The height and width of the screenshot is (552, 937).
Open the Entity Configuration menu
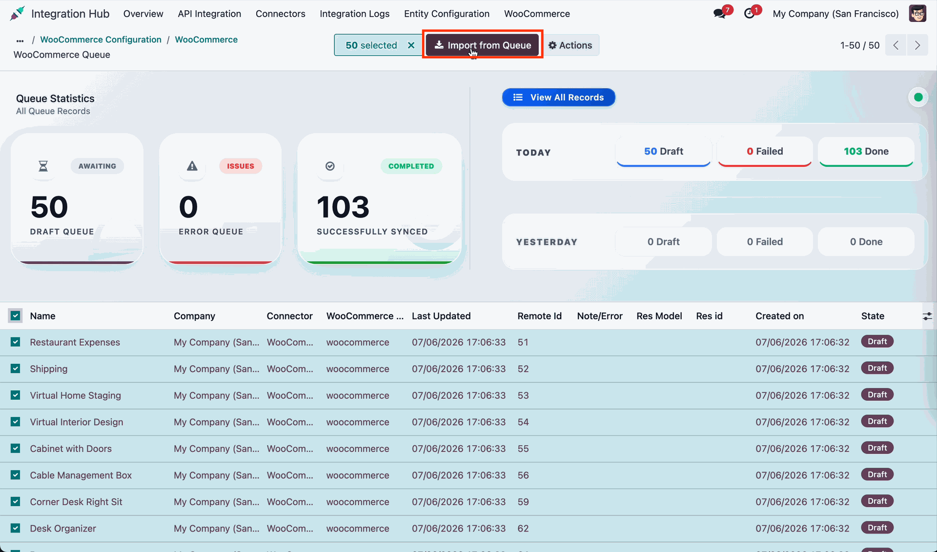click(x=447, y=14)
